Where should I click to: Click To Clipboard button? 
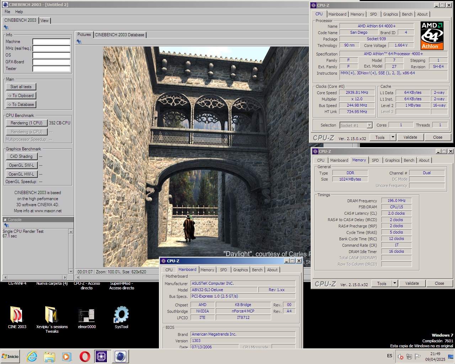[x=21, y=96]
